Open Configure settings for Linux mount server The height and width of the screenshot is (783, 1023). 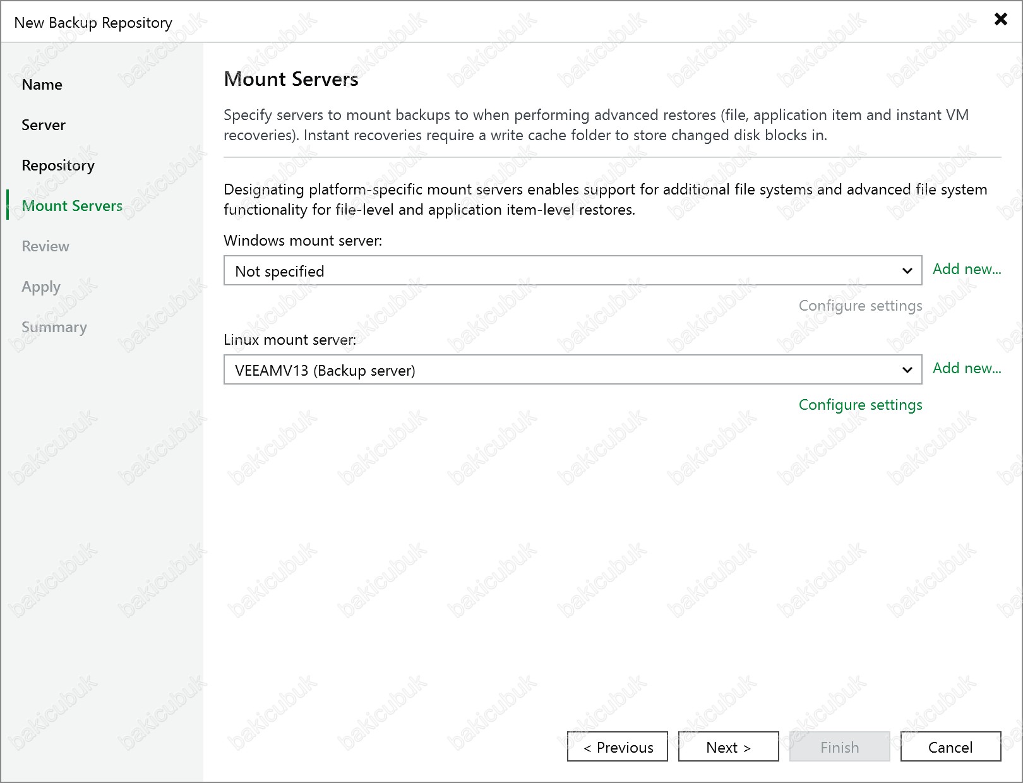[x=860, y=405]
